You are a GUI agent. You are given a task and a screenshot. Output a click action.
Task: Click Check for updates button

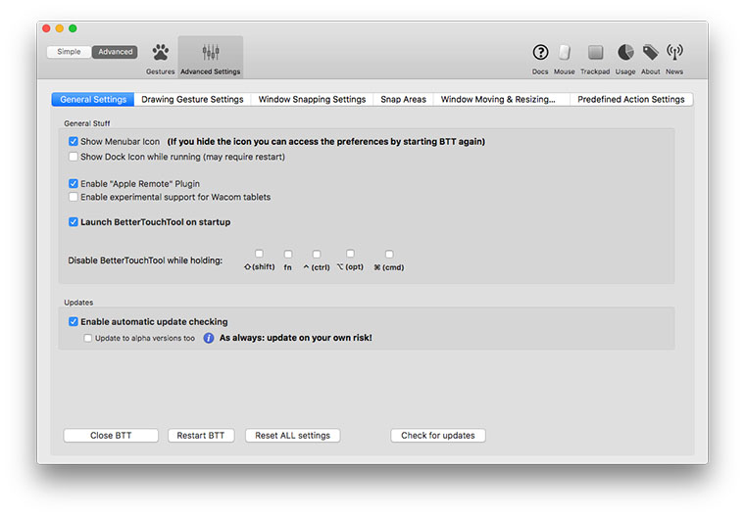point(438,436)
